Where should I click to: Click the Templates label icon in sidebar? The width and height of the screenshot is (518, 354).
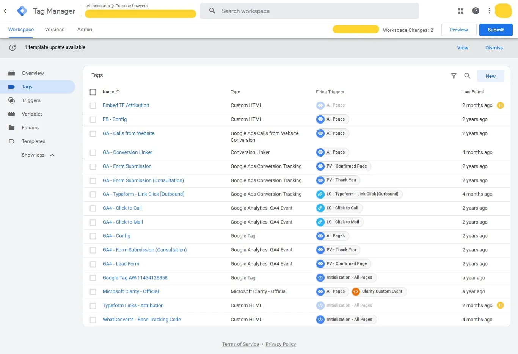pos(12,141)
